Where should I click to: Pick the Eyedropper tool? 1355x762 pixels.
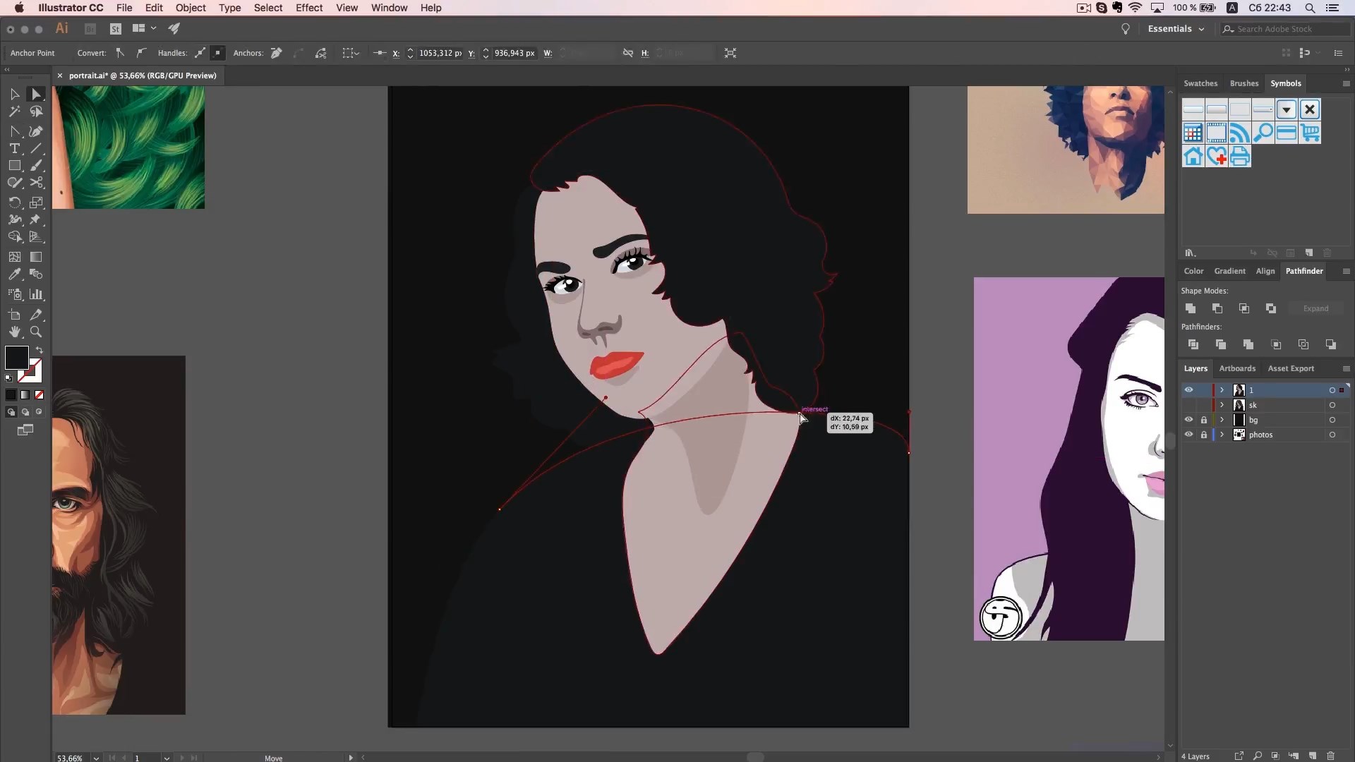coord(14,274)
